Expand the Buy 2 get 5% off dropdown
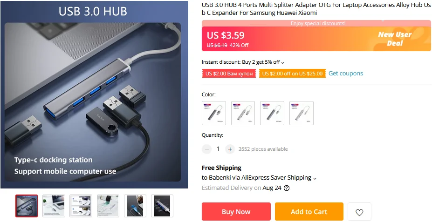This screenshot has width=432, height=222. [x=283, y=62]
